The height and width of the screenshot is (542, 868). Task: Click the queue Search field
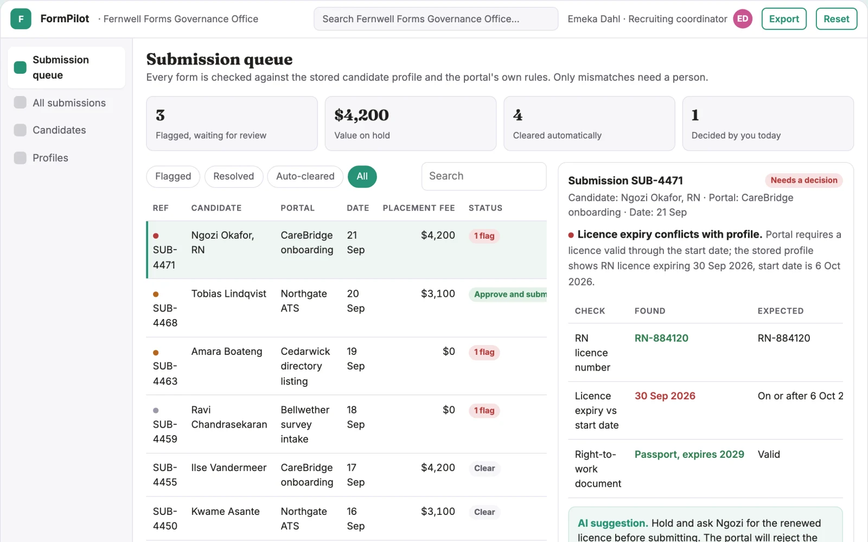484,176
